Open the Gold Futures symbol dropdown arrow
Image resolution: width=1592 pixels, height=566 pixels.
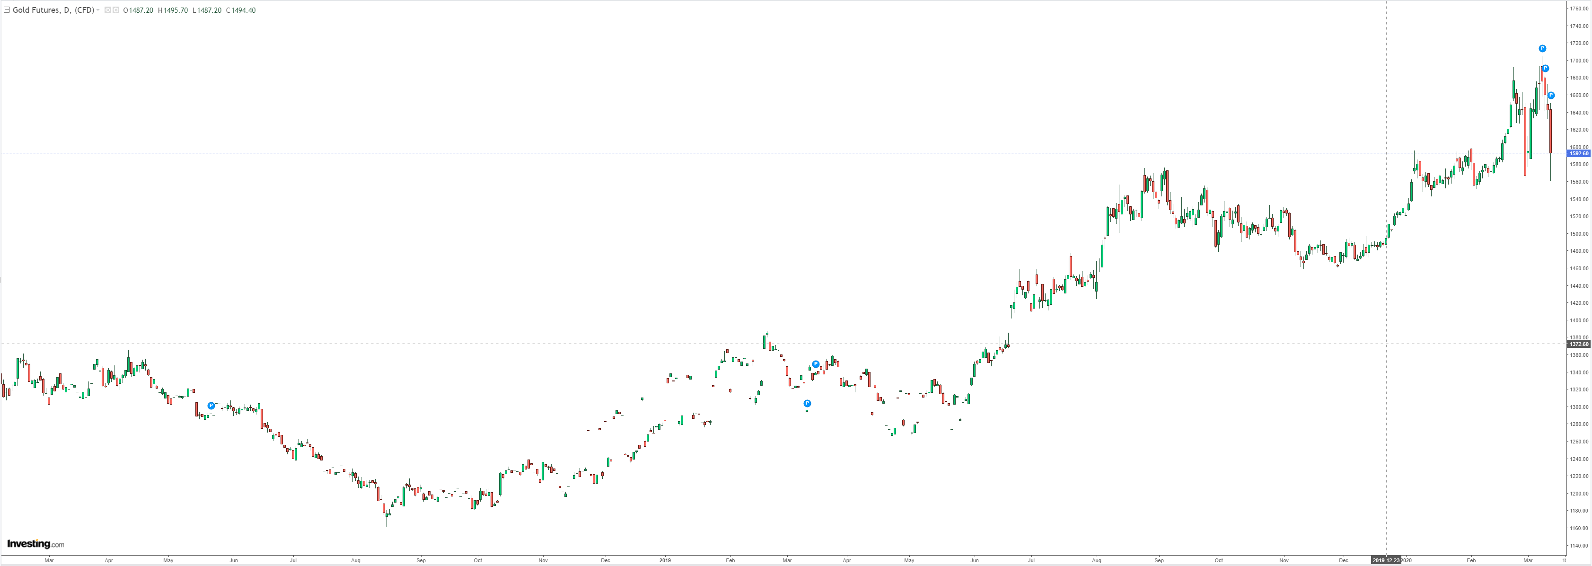pyautogui.click(x=98, y=10)
